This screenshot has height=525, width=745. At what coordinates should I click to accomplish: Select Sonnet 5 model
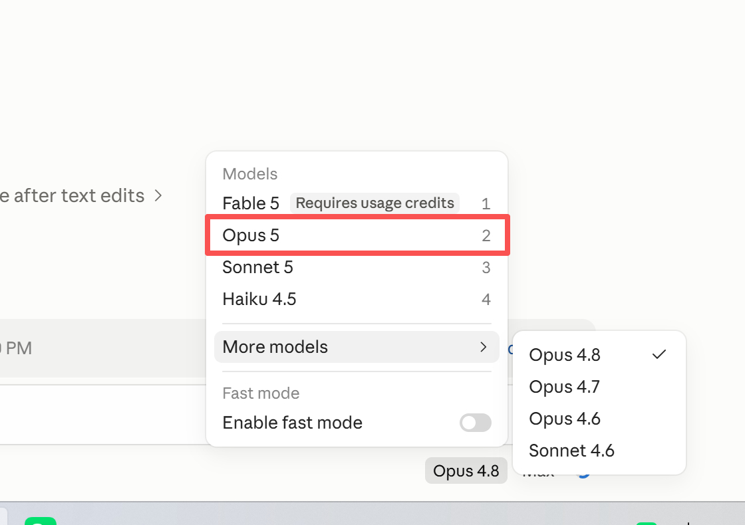click(x=357, y=267)
